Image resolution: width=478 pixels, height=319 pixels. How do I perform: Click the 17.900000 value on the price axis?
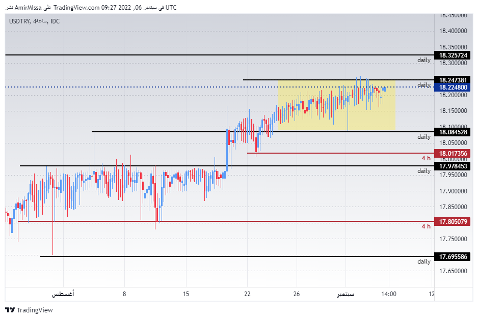coord(453,191)
